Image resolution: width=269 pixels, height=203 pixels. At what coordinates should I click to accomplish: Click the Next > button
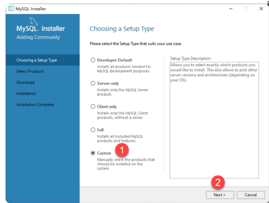(220, 195)
